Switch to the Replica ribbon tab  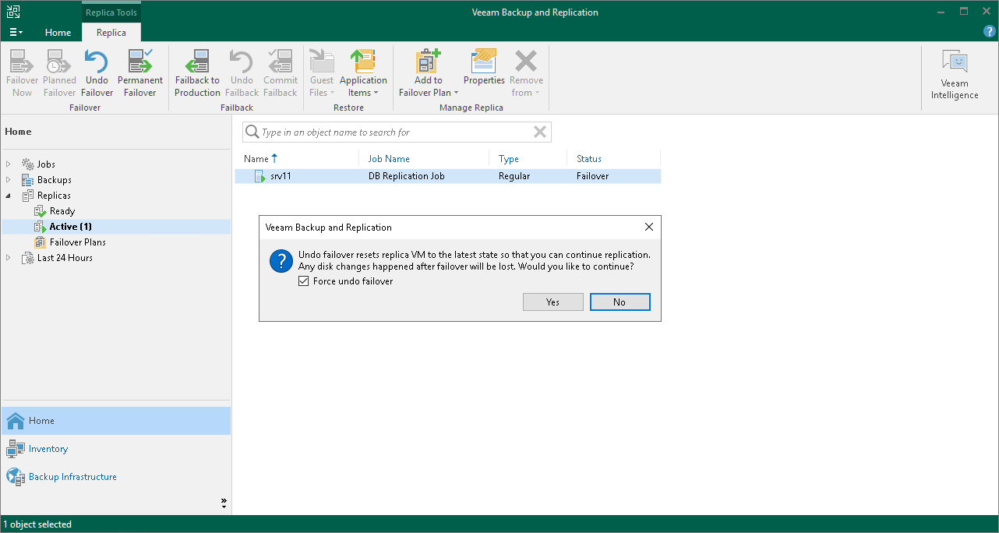(111, 33)
